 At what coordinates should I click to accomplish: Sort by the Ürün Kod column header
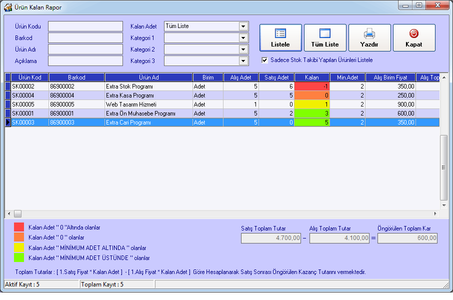tap(30, 77)
